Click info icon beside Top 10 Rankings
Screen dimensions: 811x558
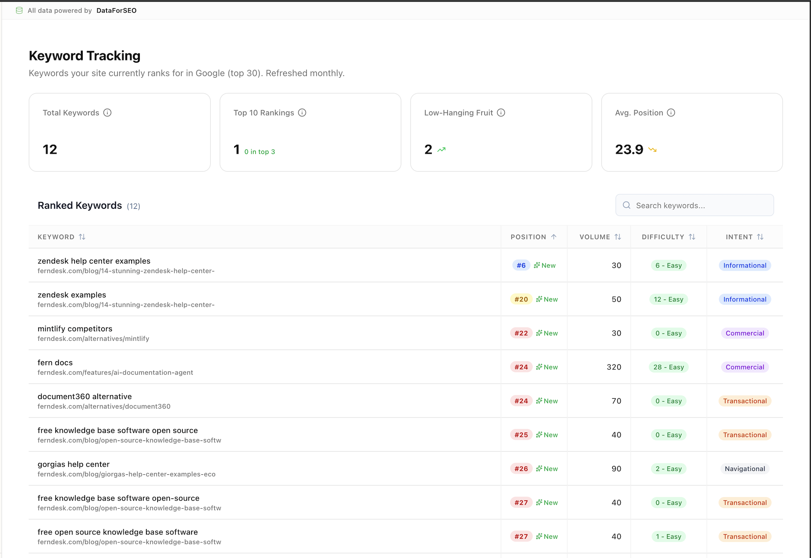click(302, 113)
